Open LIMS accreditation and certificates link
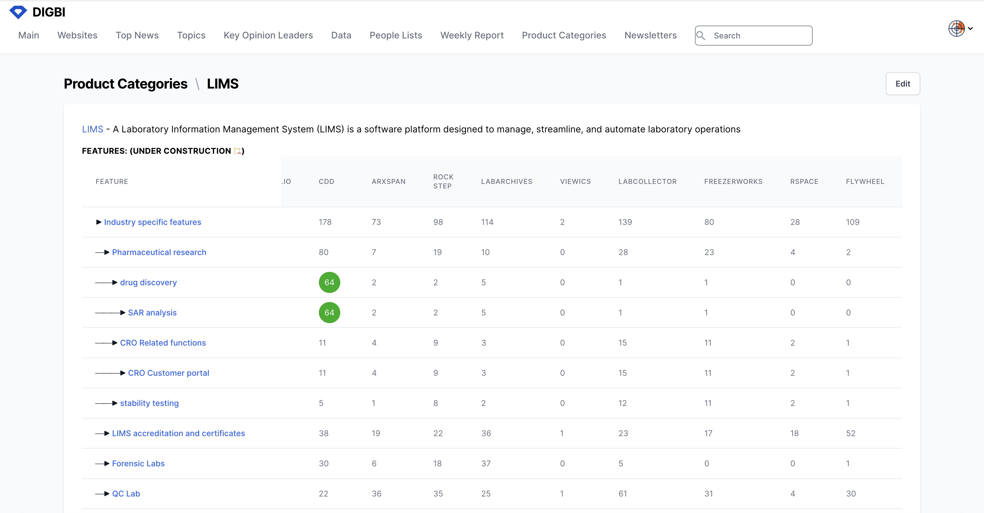 [x=179, y=433]
